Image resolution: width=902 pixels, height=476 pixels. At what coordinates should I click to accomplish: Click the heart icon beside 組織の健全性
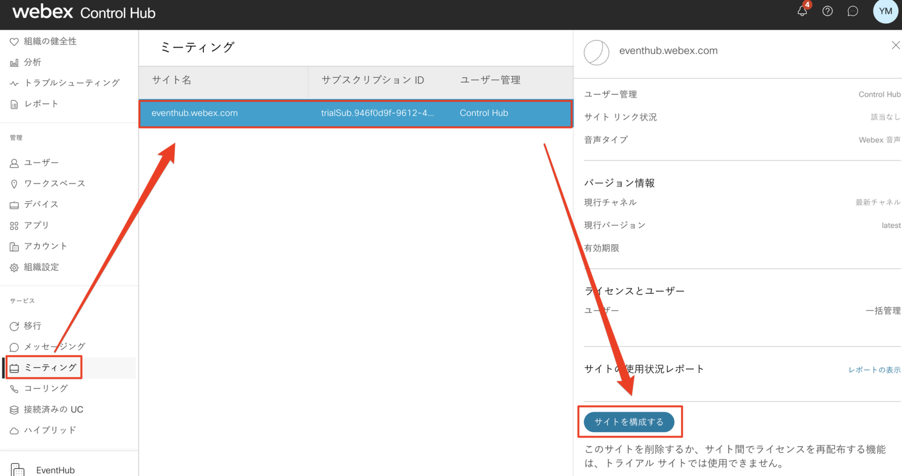coord(14,42)
